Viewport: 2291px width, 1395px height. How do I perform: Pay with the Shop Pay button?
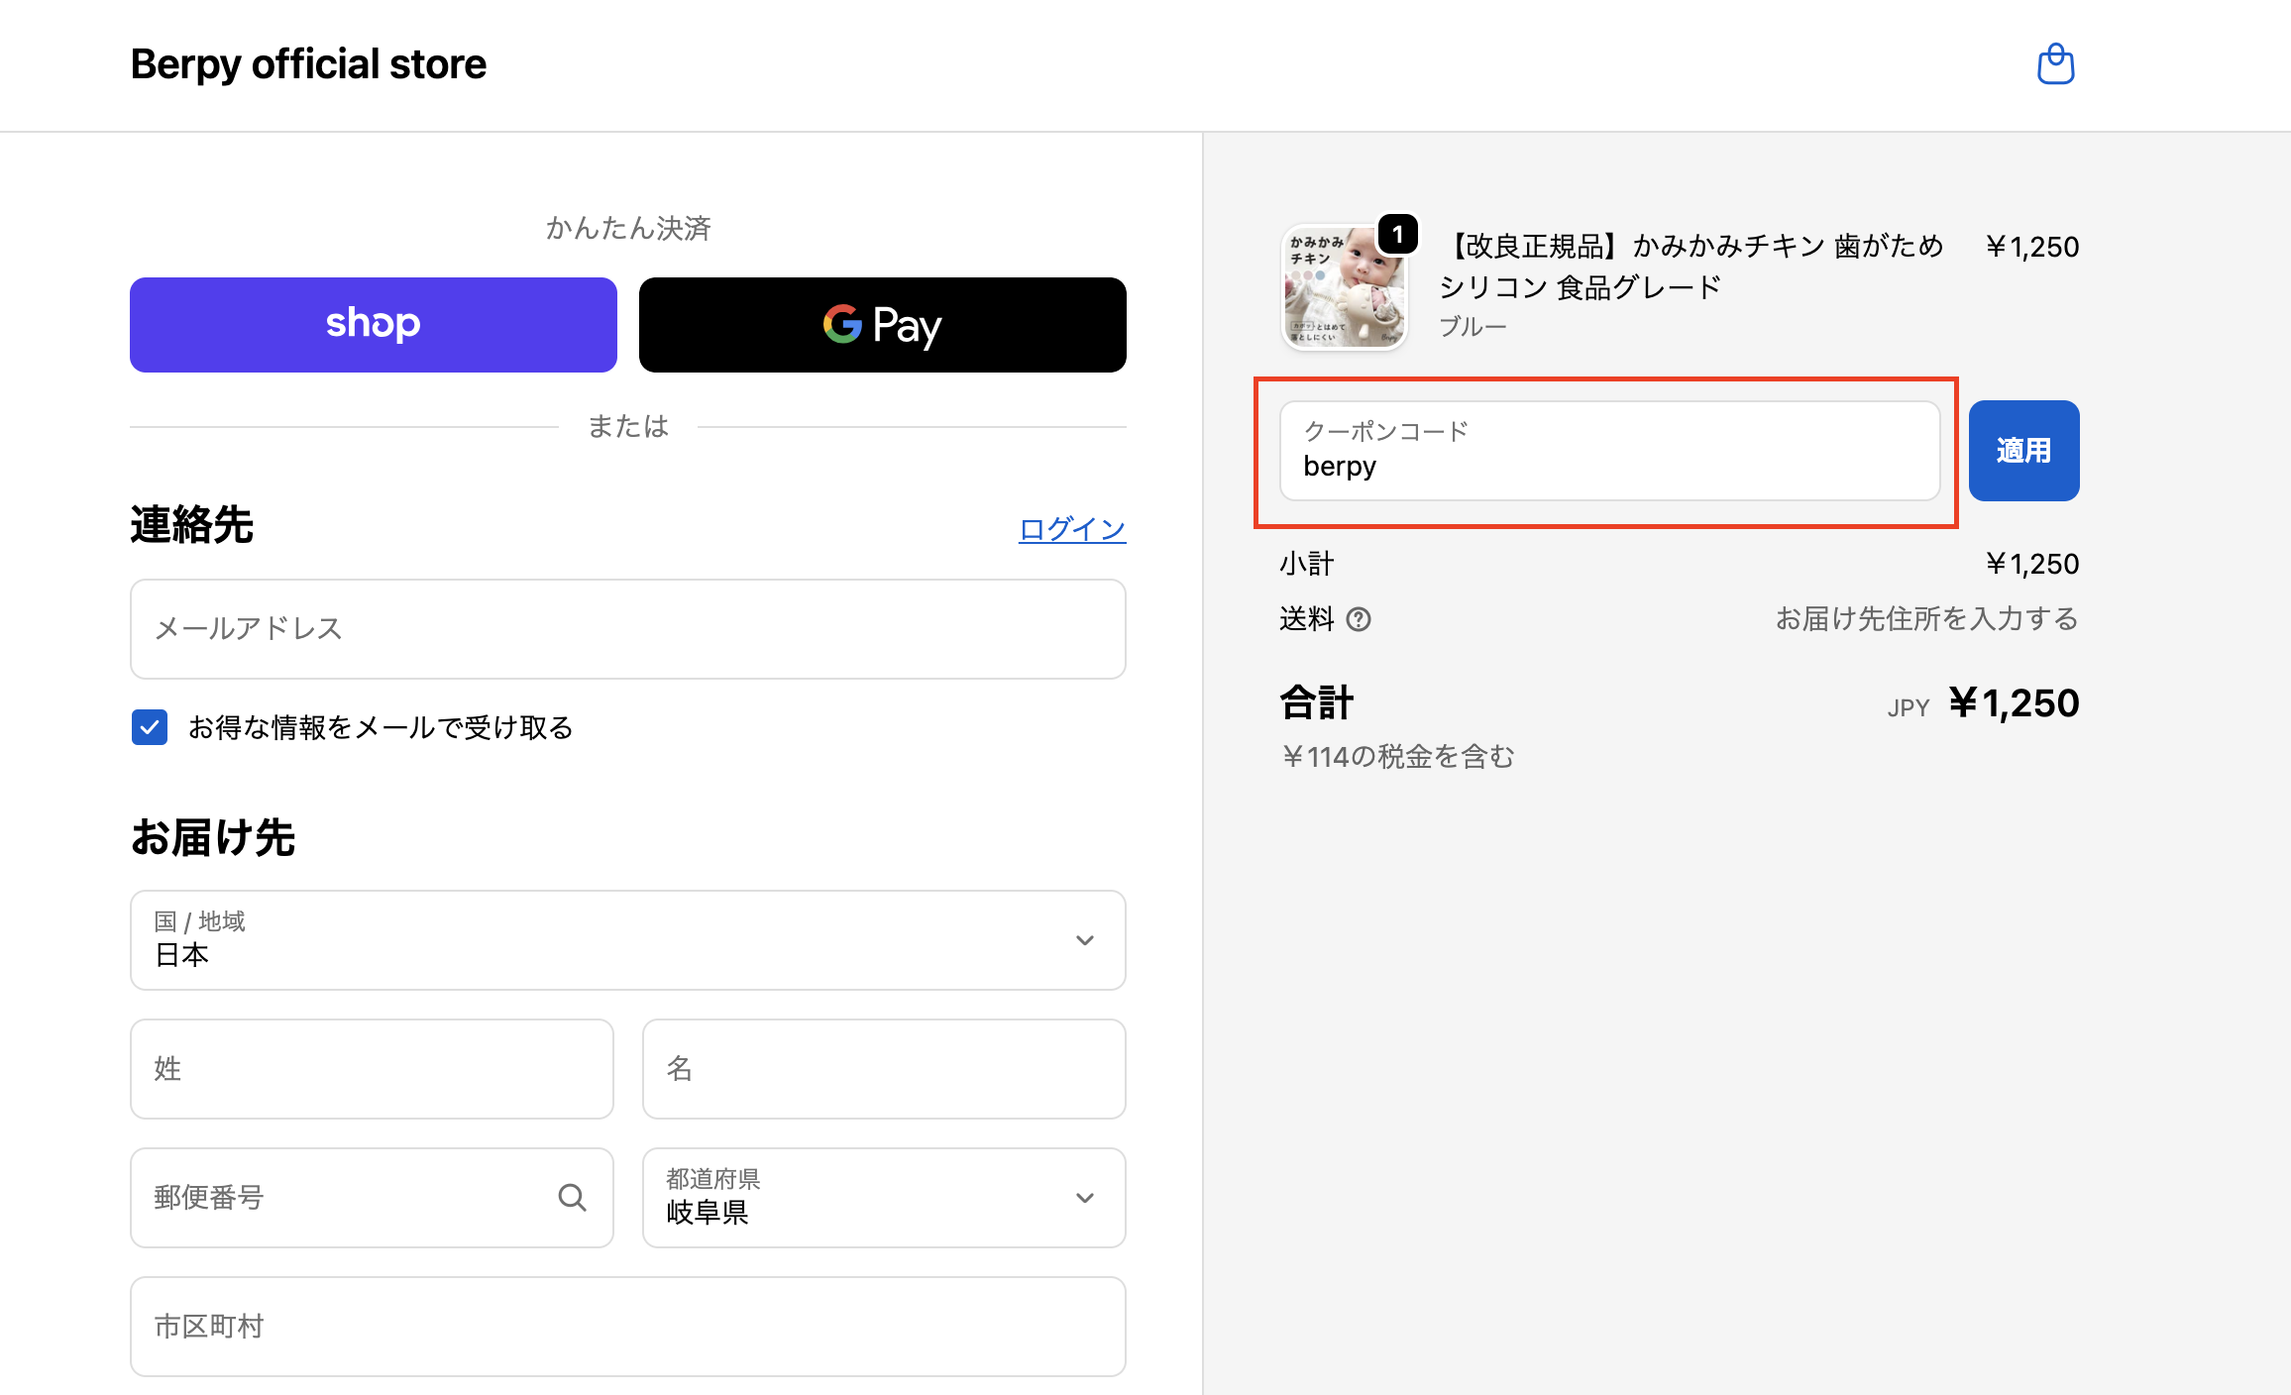pyautogui.click(x=373, y=325)
